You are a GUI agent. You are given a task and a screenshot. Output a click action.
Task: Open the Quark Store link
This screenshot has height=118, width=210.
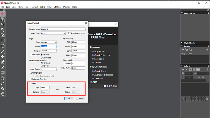click(x=100, y=71)
